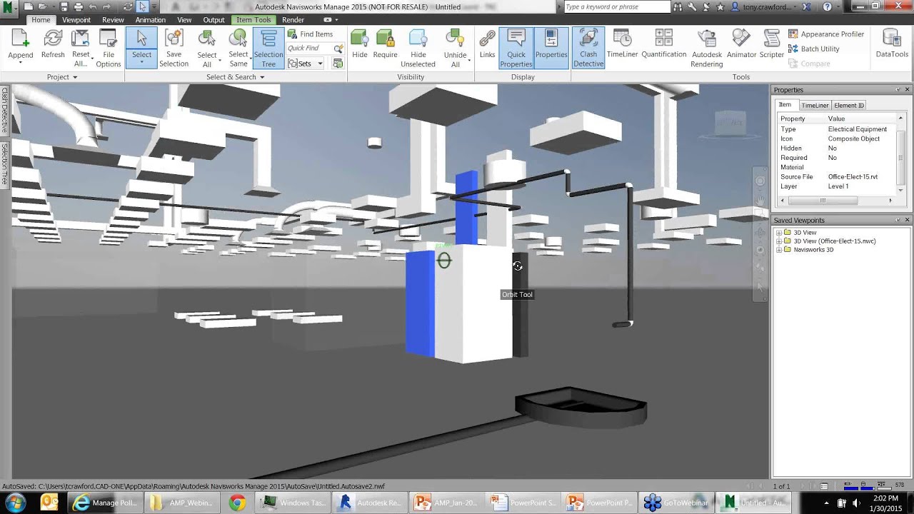Open the Clash Detective side tab
The image size is (914, 514).
[4, 110]
